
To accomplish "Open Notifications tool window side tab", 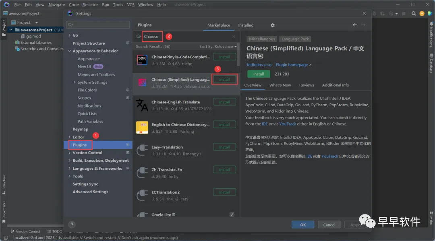I will 431,35.
